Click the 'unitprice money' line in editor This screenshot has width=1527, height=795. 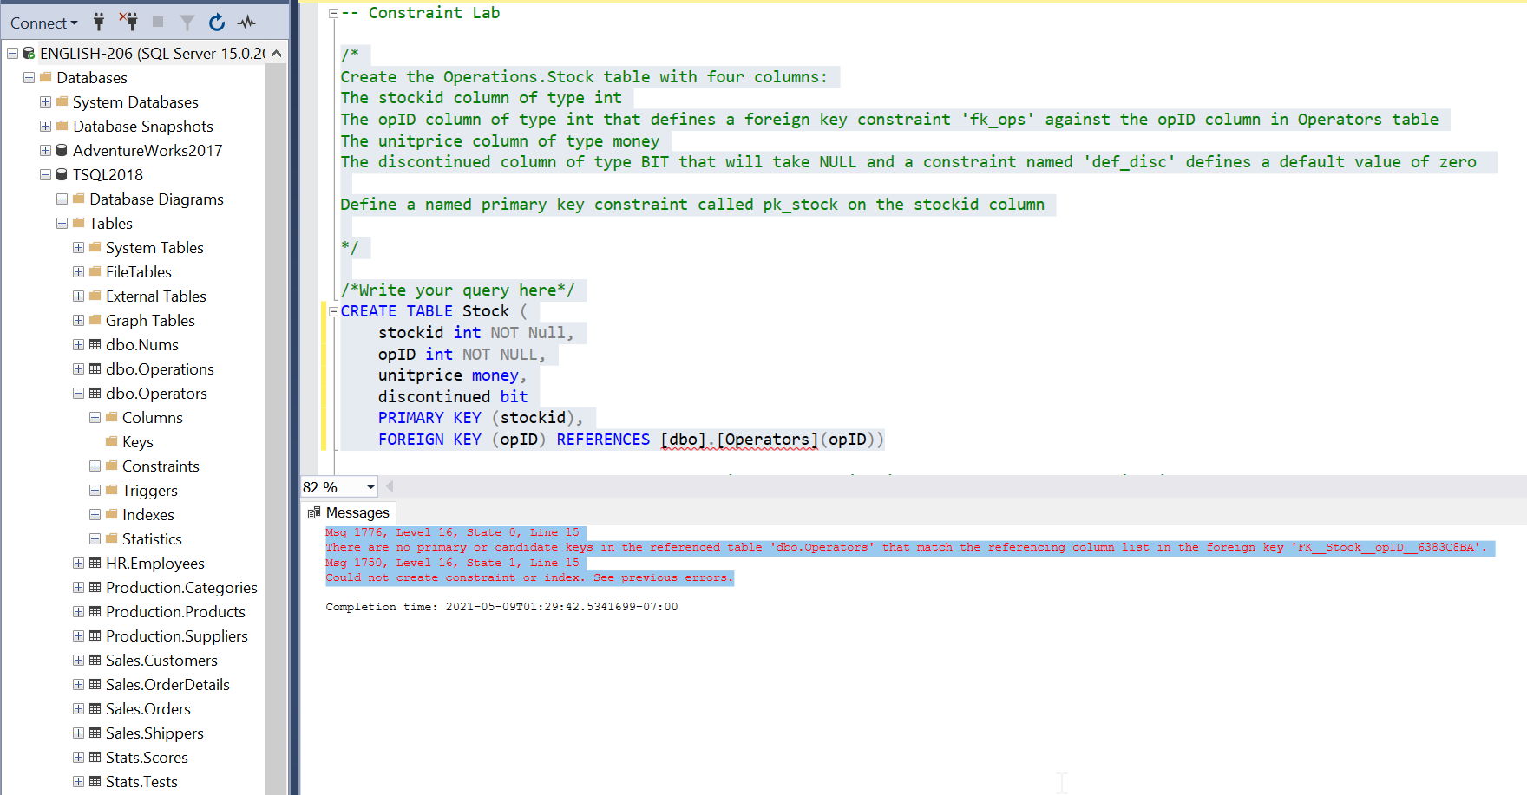point(452,375)
